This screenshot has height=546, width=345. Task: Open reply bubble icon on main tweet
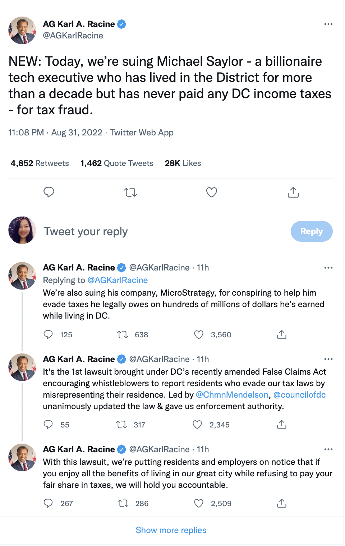[x=49, y=193]
